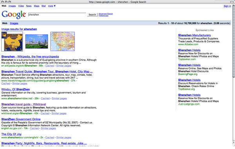Screen dimensions: 235x149
Task: Open 'Shenzhen Party: Nightlife, Bars' result
Action: [x=44, y=143]
